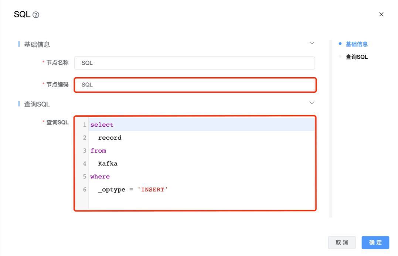Jump to 查询SQL in the right anchor navigation
The height and width of the screenshot is (256, 398).
pos(357,57)
